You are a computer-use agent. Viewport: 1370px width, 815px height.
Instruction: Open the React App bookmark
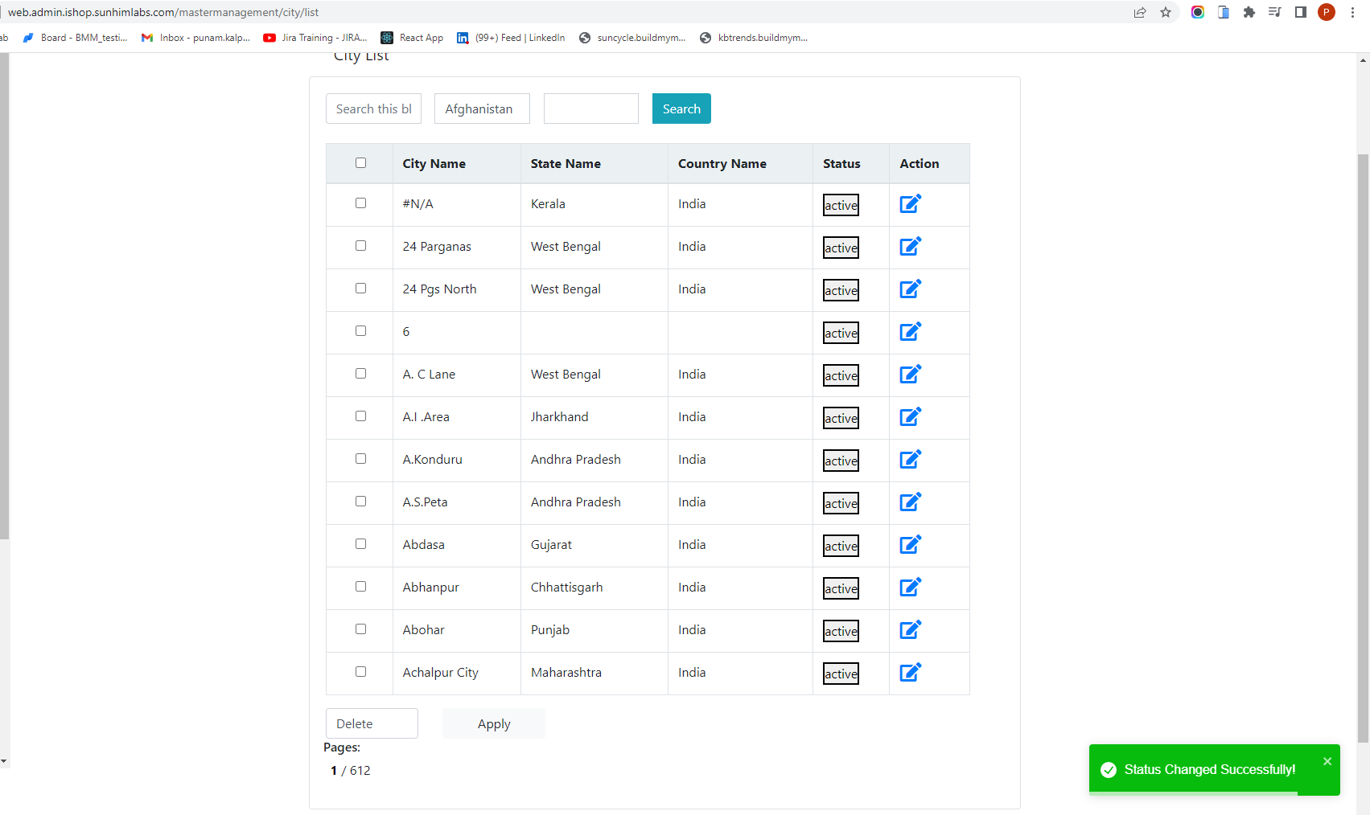pos(412,38)
